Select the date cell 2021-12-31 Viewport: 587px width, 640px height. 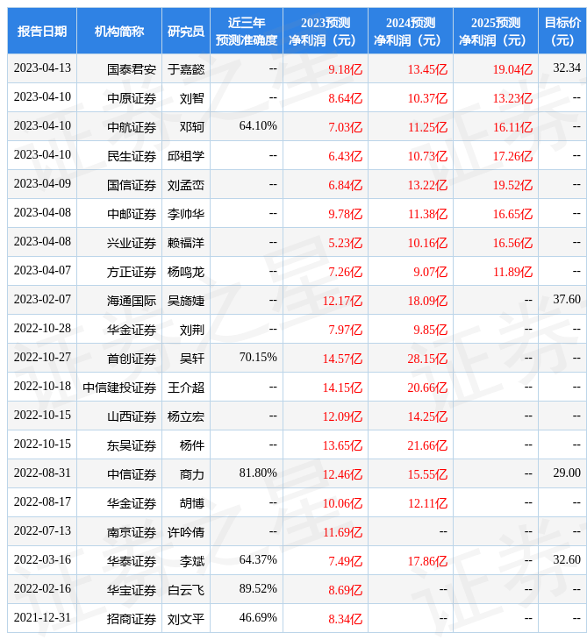(42, 618)
